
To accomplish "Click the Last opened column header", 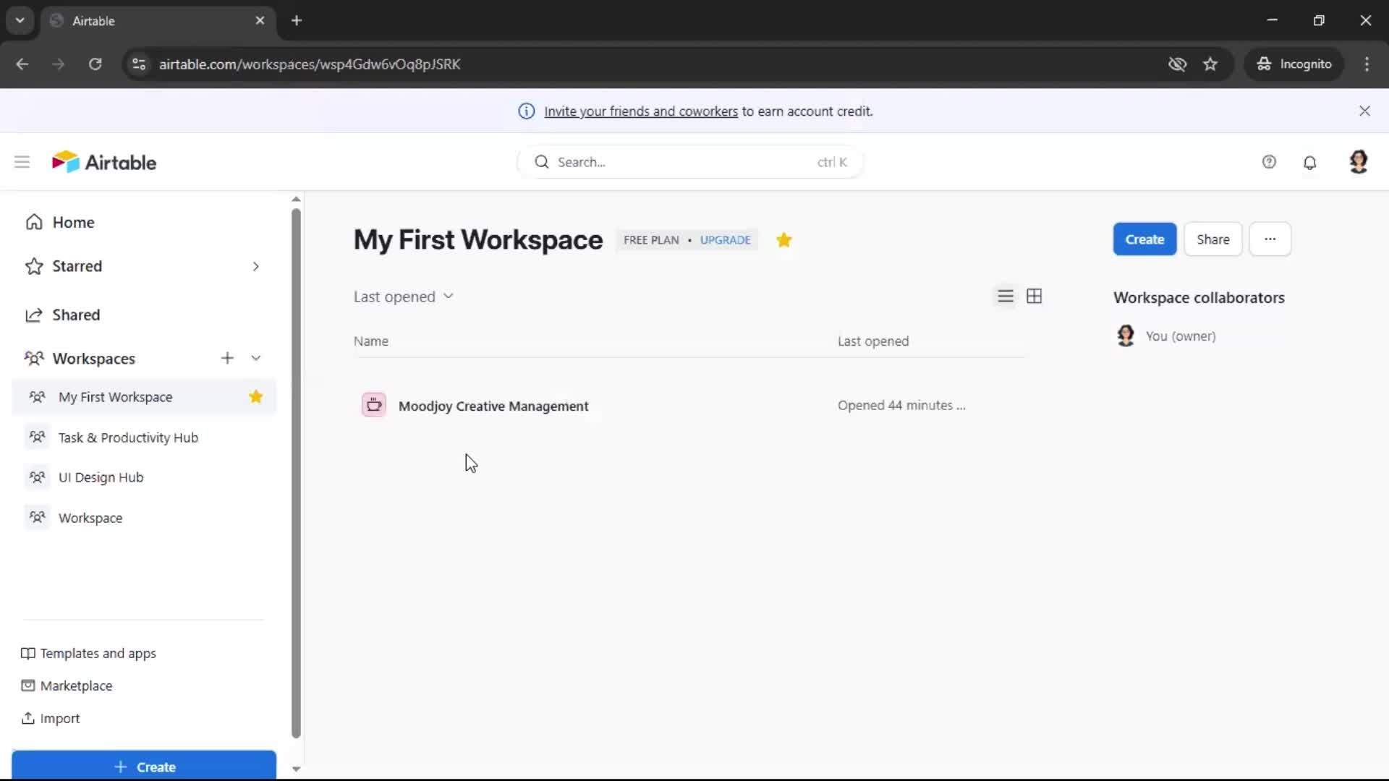I will 873,341.
